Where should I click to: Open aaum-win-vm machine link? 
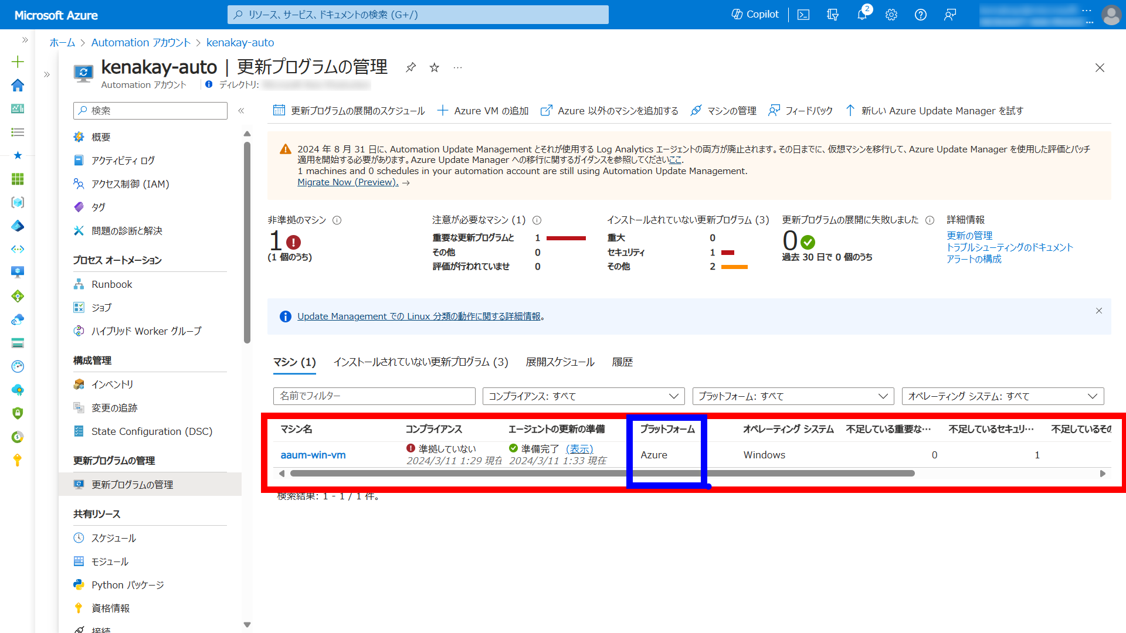point(313,455)
